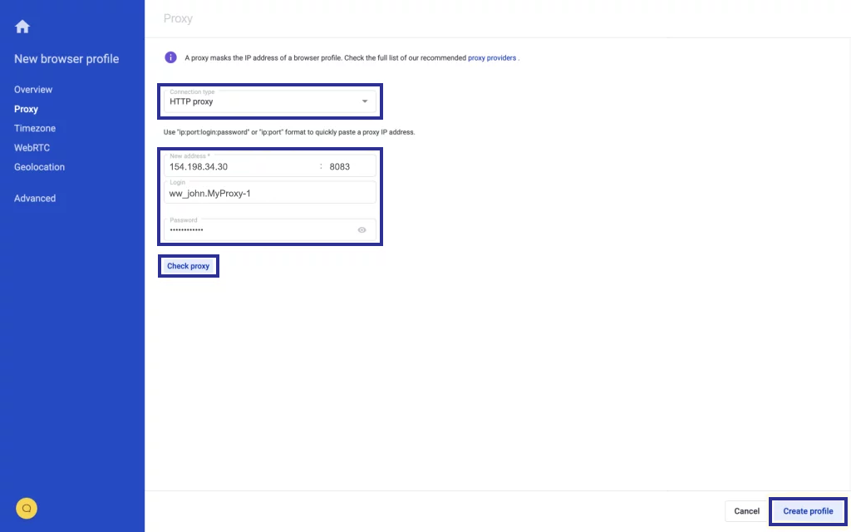Show password using the eye icon

362,230
